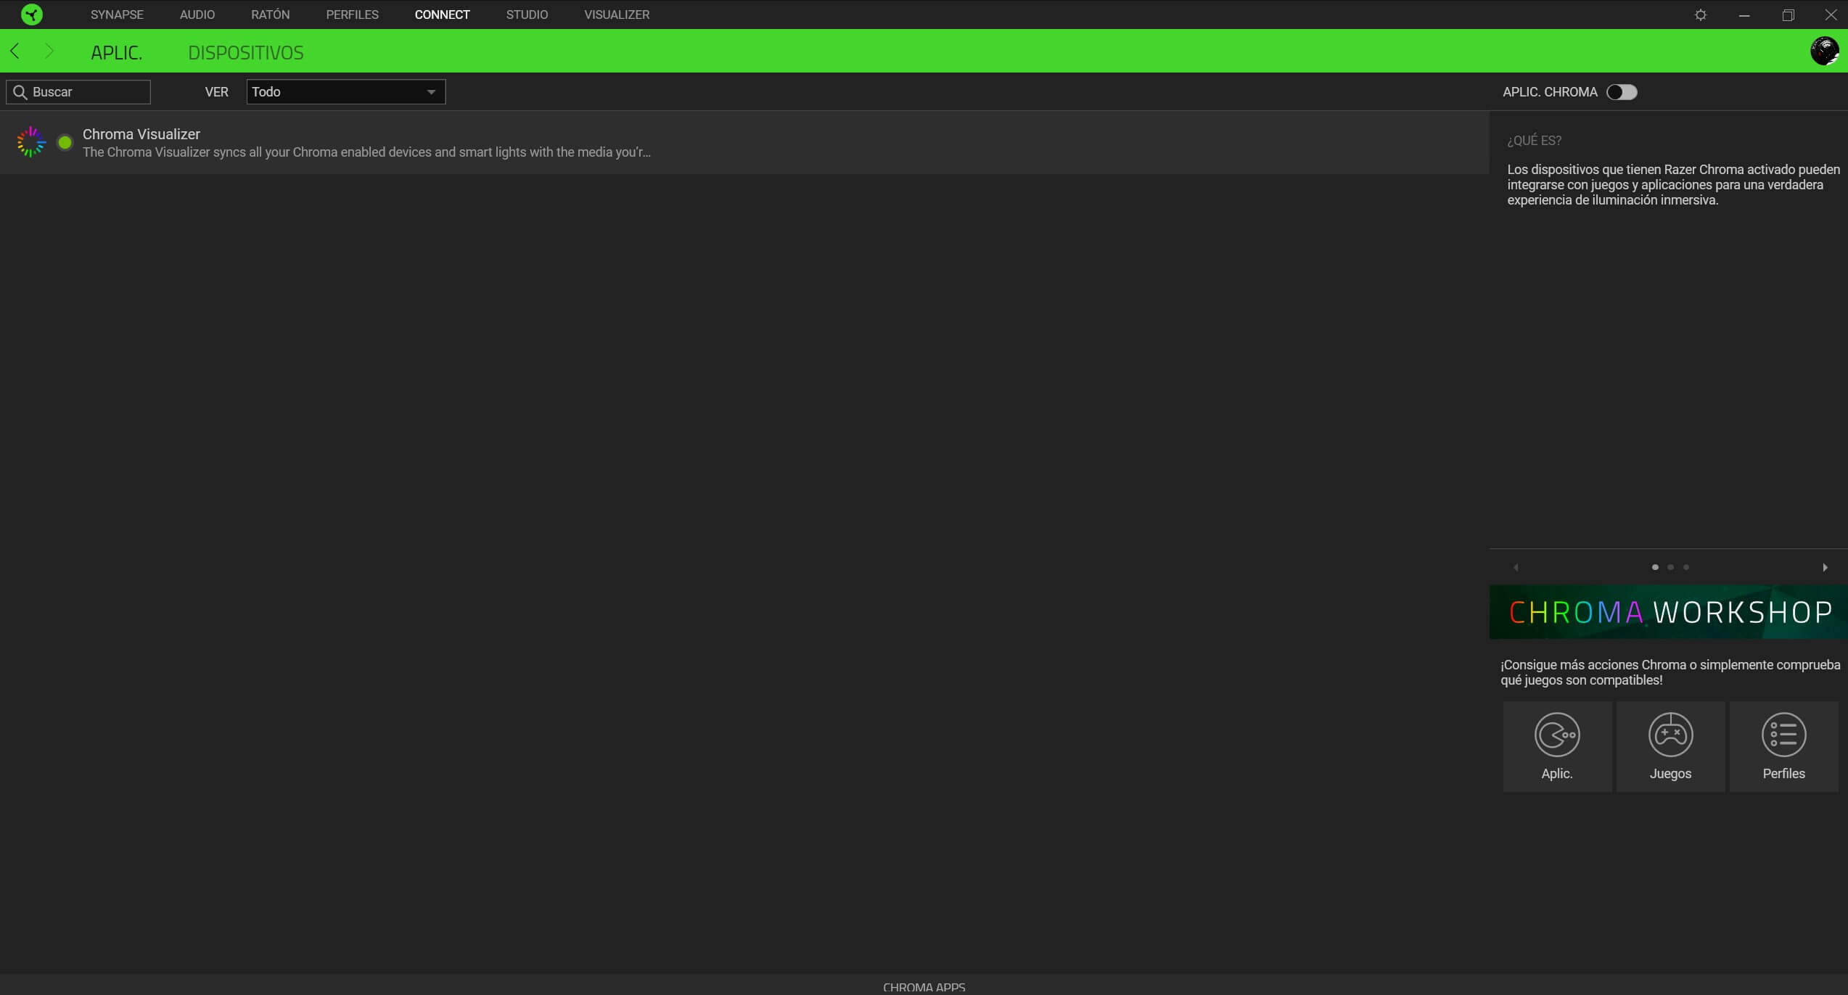Click the user profile avatar
The image size is (1848, 995).
point(1824,51)
